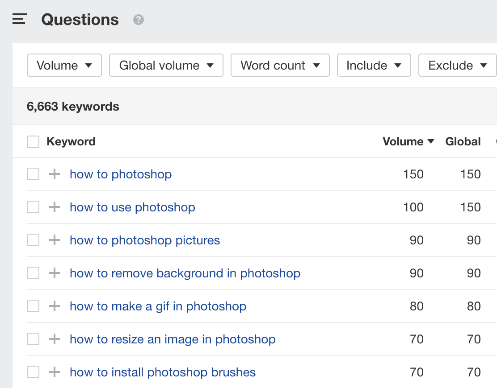This screenshot has height=388, width=497.
Task: Check the box for 'how to photoshop'
Action: click(x=33, y=174)
